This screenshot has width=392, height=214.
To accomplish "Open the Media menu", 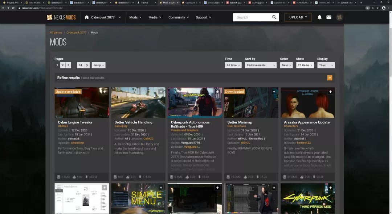I will [155, 17].
